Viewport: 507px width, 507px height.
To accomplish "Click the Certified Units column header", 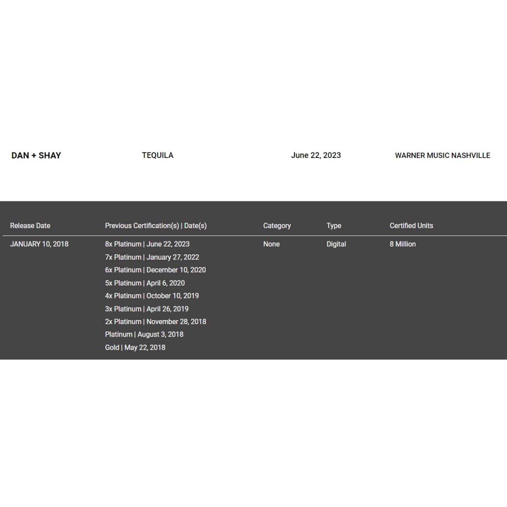I will (411, 225).
